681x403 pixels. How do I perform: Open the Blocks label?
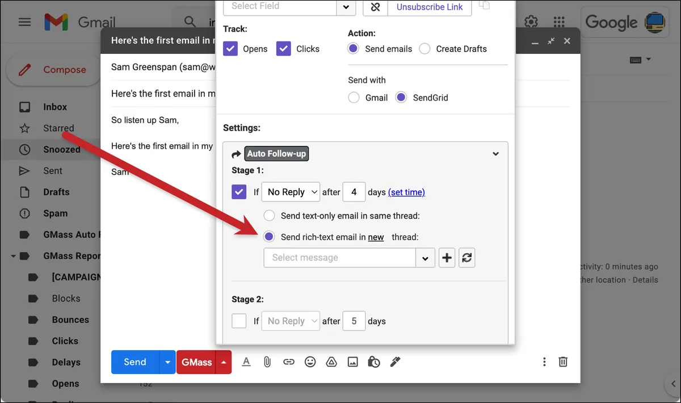[66, 299]
